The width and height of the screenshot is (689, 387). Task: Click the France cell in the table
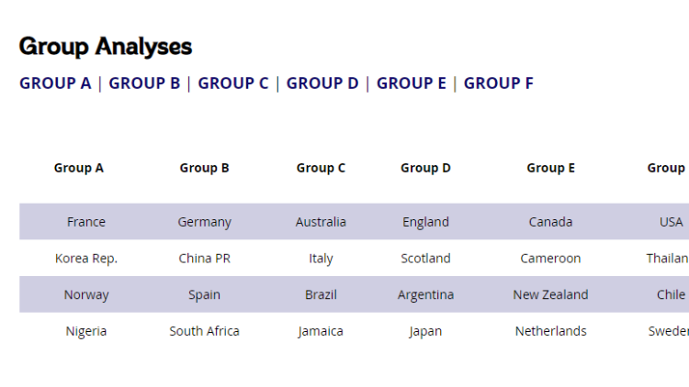coord(86,222)
